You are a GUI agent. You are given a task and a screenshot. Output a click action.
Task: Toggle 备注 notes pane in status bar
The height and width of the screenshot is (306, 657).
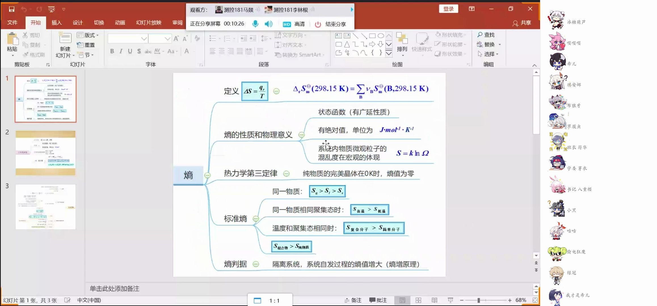click(353, 300)
